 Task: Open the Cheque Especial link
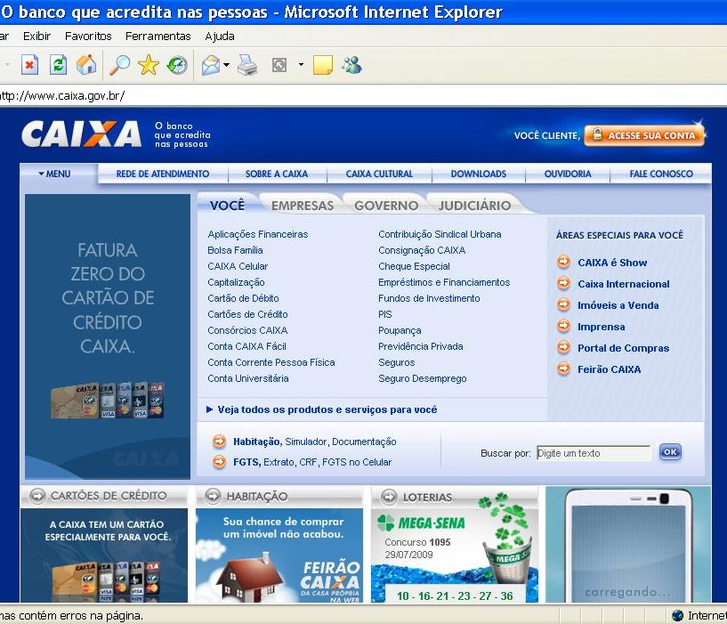click(414, 266)
